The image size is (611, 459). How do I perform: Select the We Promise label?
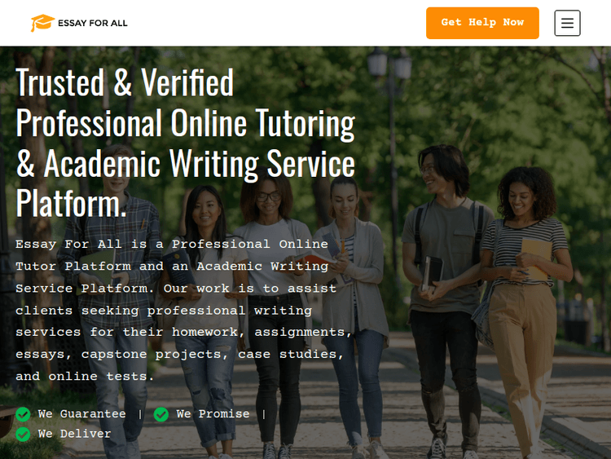coord(213,414)
